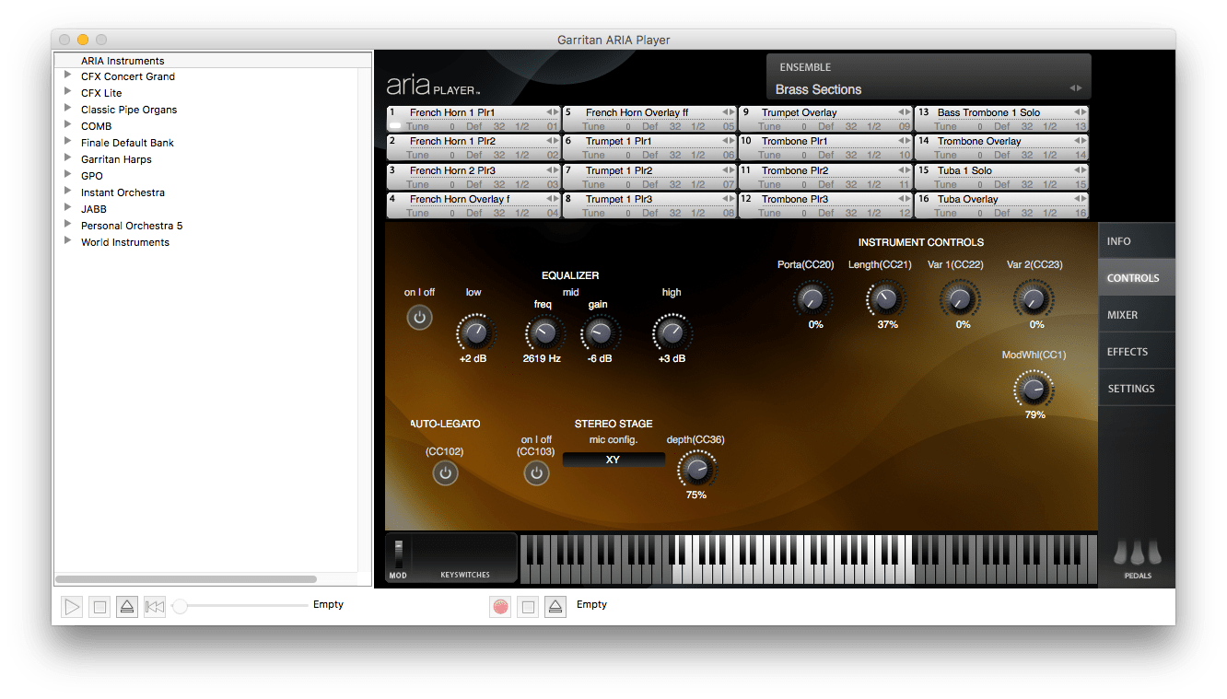Click the Equalizer mid gain knob

tap(600, 332)
